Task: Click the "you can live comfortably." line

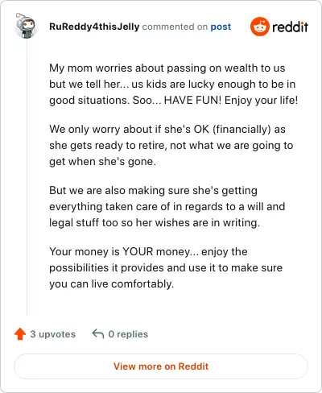Action: [112, 284]
